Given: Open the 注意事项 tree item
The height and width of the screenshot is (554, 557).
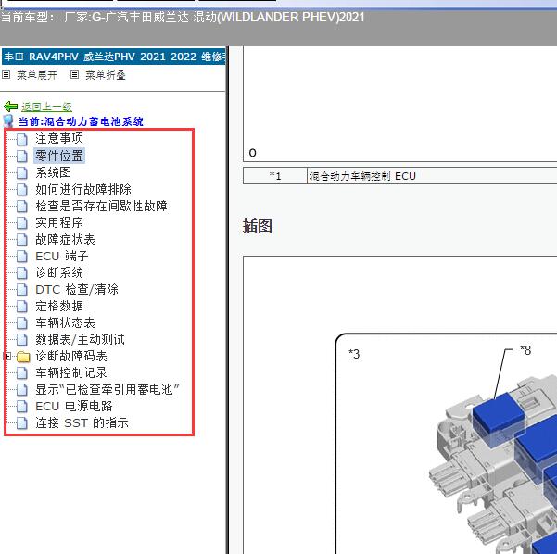Looking at the screenshot, I should coord(59,138).
